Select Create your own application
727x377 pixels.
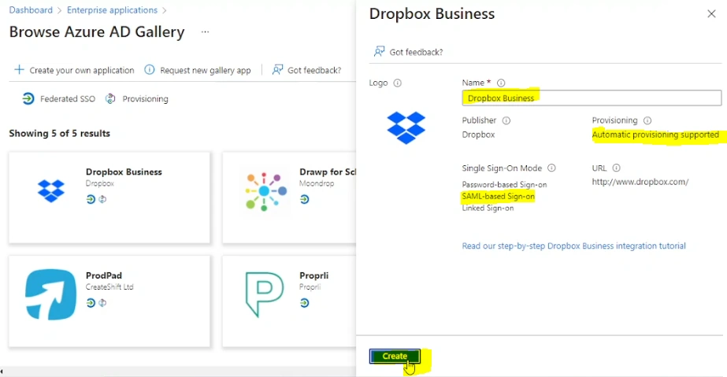(74, 70)
